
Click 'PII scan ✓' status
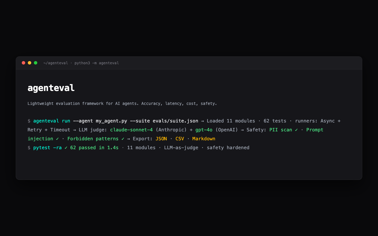coord(283,130)
